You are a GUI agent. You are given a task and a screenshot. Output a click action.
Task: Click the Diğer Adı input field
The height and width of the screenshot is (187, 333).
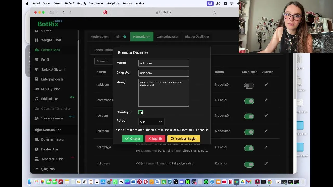coord(164,73)
